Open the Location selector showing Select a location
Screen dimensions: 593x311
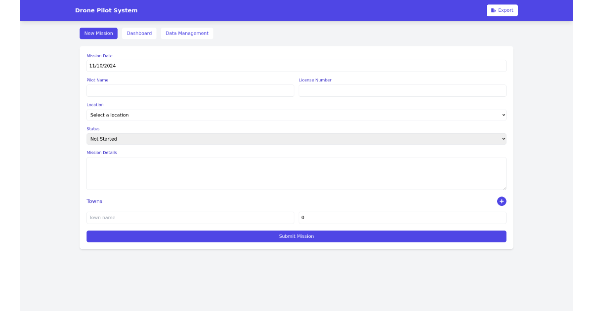click(296, 115)
